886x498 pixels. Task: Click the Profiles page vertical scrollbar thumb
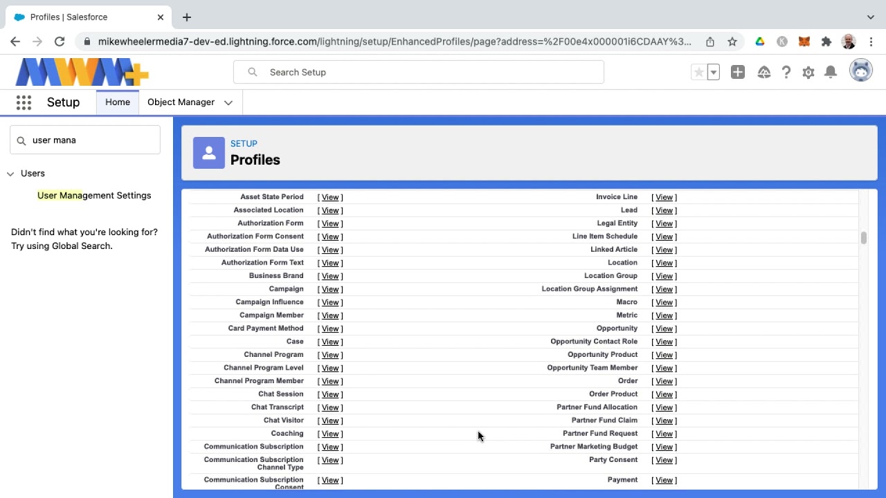863,238
